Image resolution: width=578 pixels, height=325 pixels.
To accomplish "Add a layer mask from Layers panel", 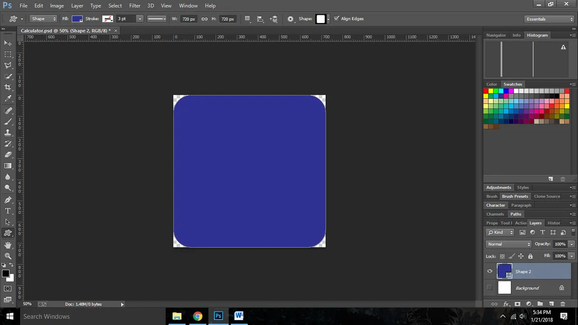I will click(517, 304).
